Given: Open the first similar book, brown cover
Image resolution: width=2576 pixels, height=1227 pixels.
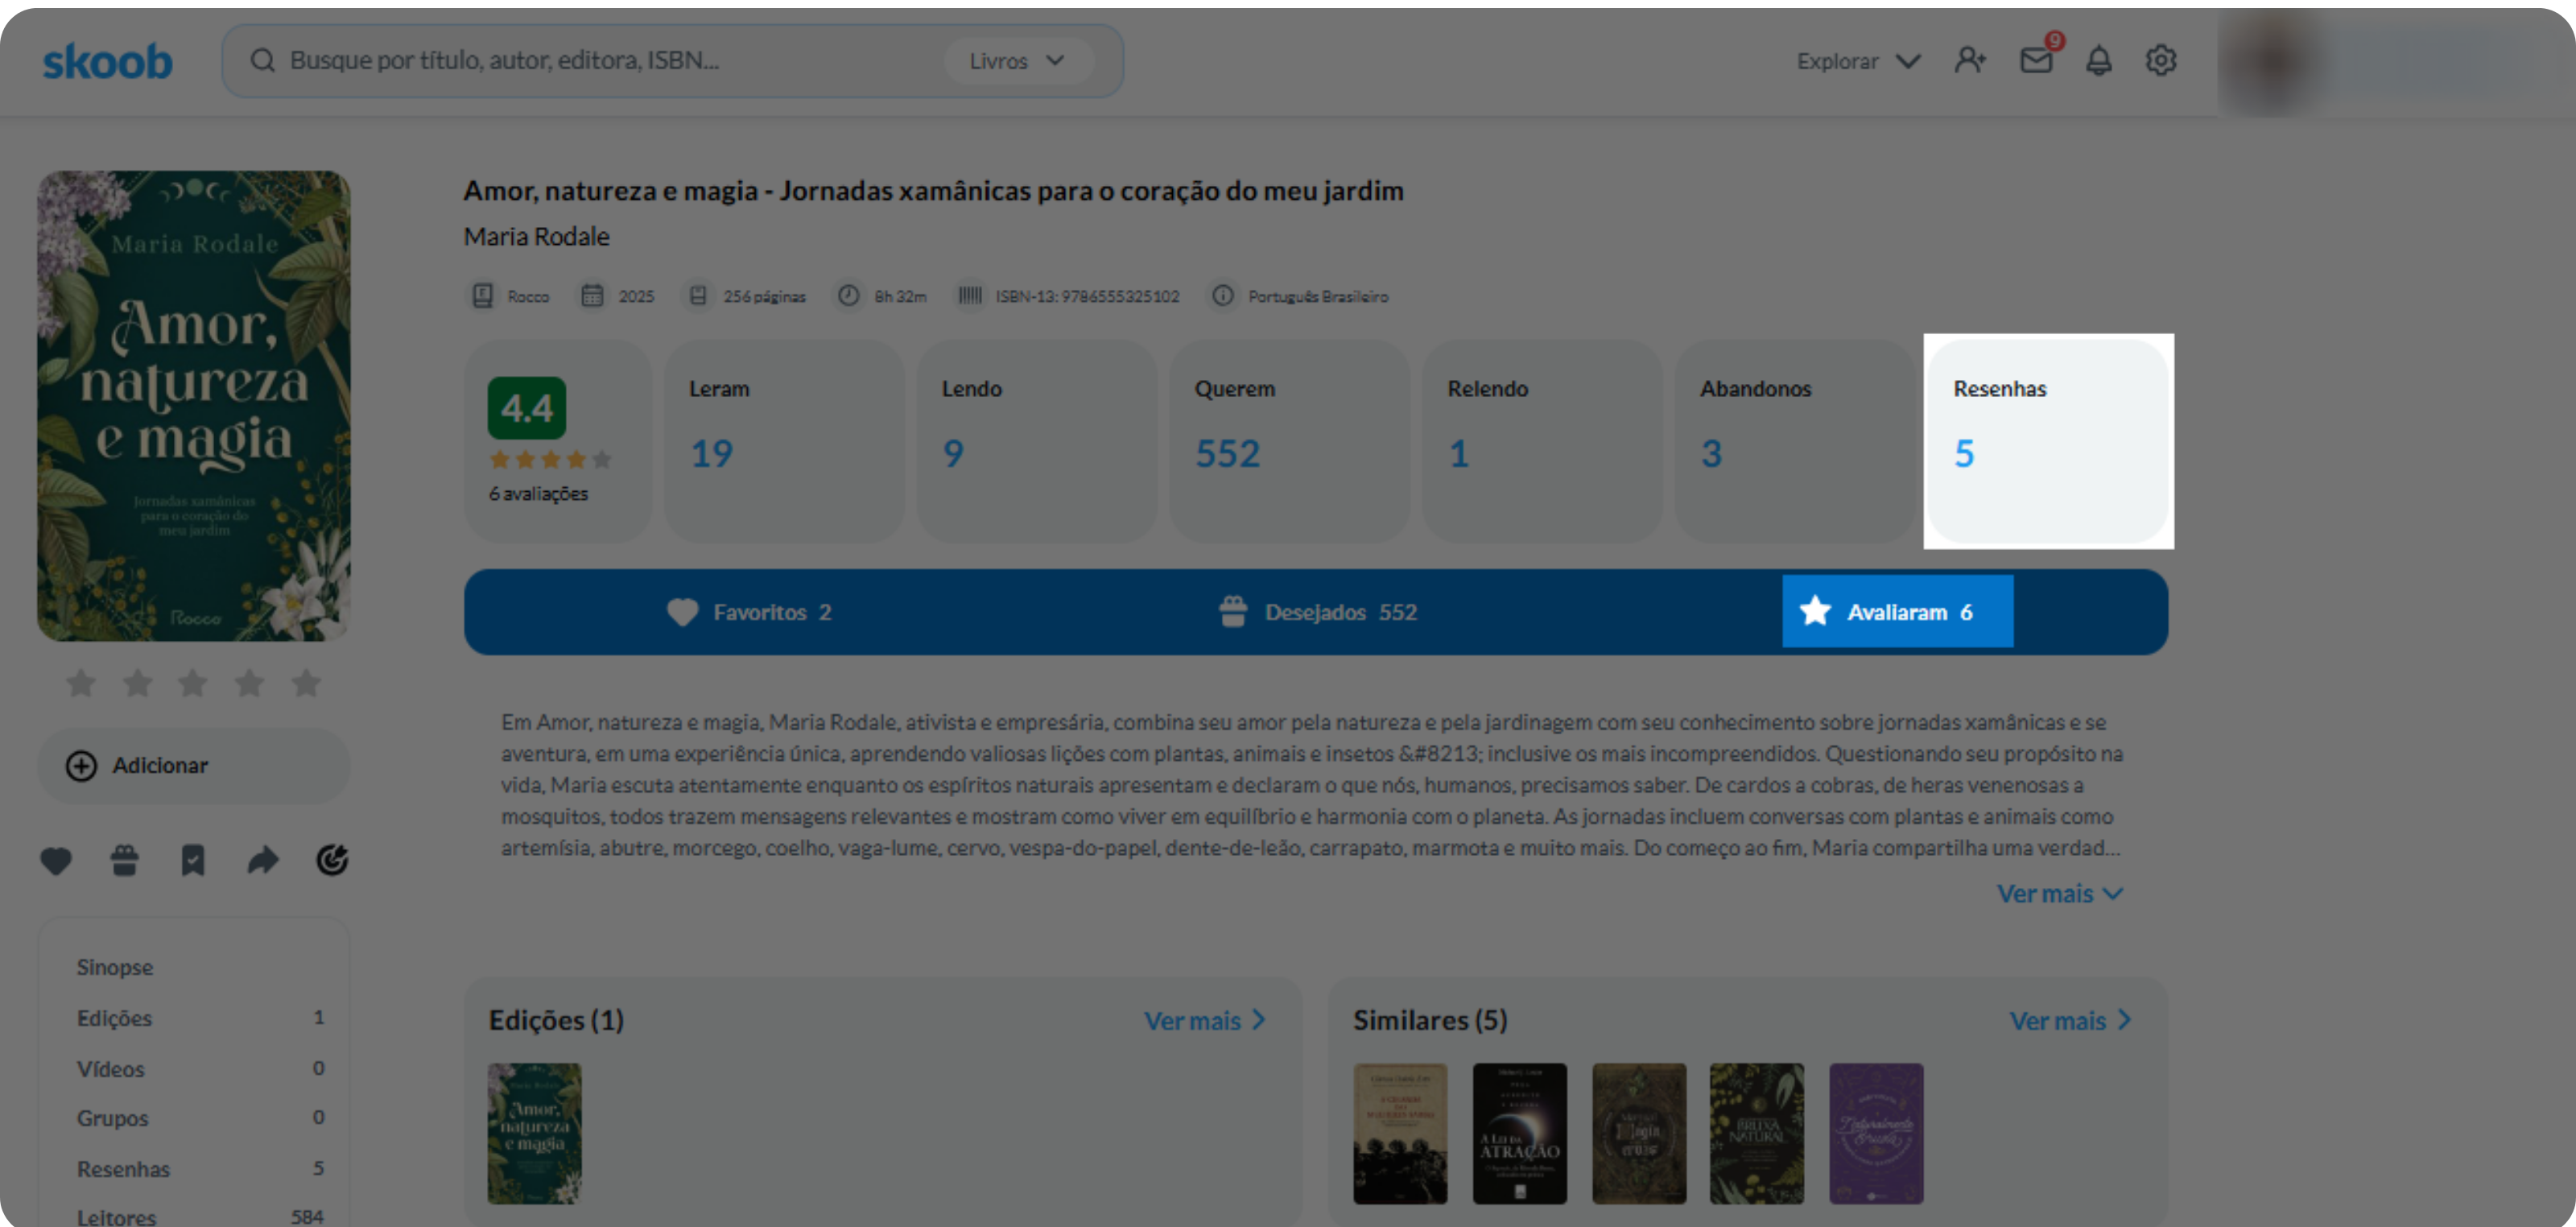Looking at the screenshot, I should point(1400,1134).
